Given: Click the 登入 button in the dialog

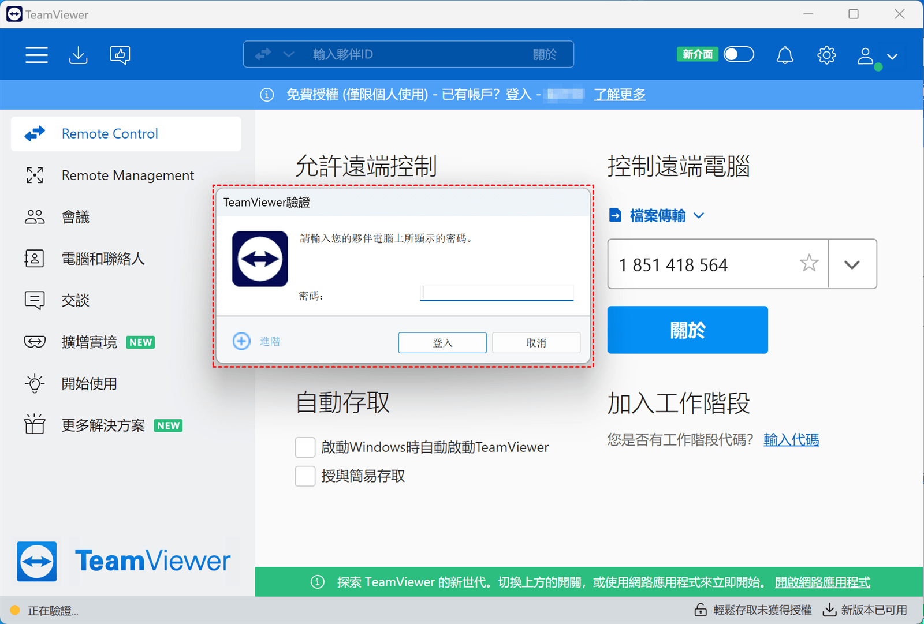Looking at the screenshot, I should [442, 342].
